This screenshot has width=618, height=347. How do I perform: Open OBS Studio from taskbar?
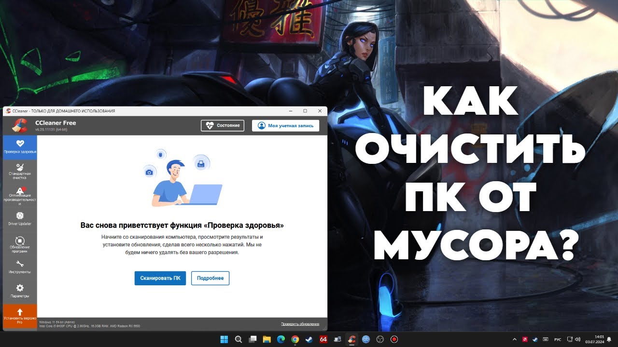(380, 339)
